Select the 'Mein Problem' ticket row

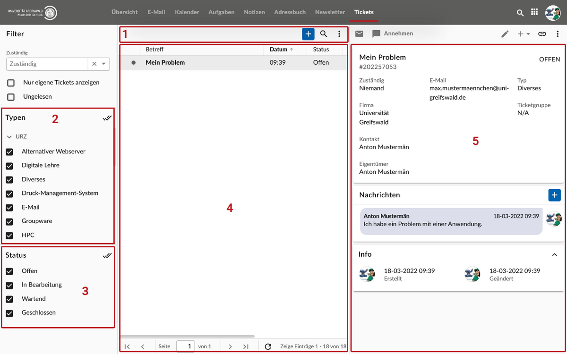coord(165,63)
